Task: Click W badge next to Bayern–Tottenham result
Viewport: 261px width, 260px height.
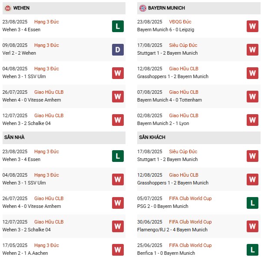Action: point(252,96)
